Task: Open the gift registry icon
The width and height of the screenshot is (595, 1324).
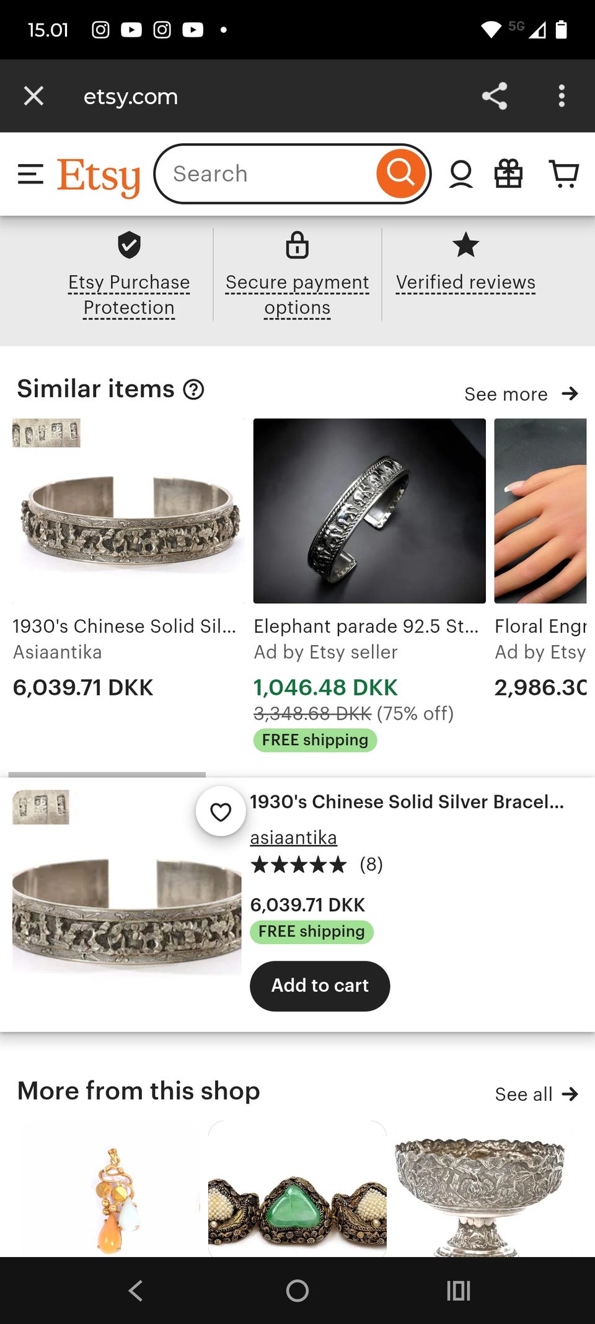Action: (x=508, y=174)
